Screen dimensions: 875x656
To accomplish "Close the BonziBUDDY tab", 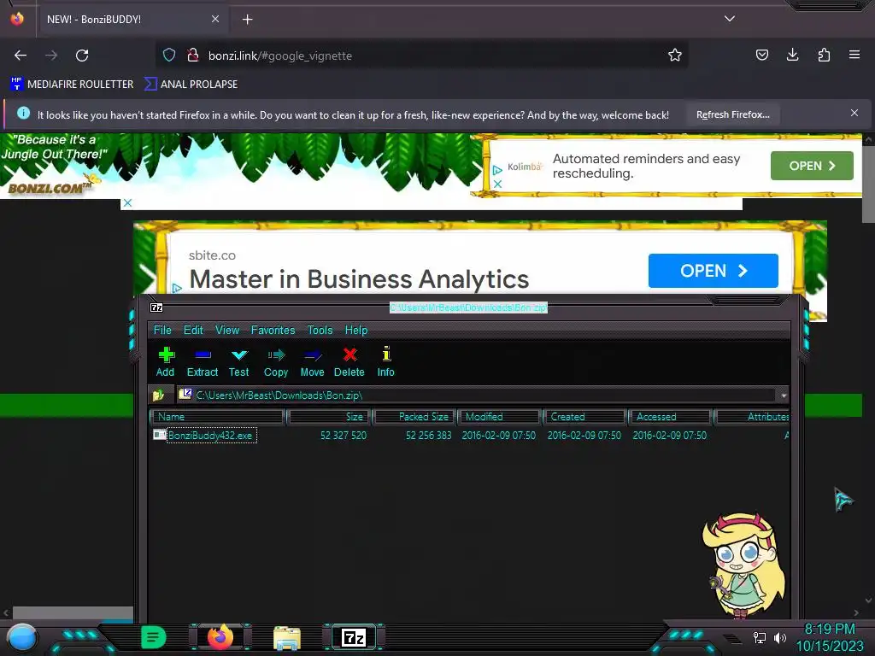I will coord(214,19).
